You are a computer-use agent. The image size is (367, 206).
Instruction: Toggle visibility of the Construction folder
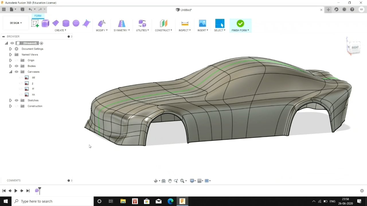pyautogui.click(x=16, y=106)
